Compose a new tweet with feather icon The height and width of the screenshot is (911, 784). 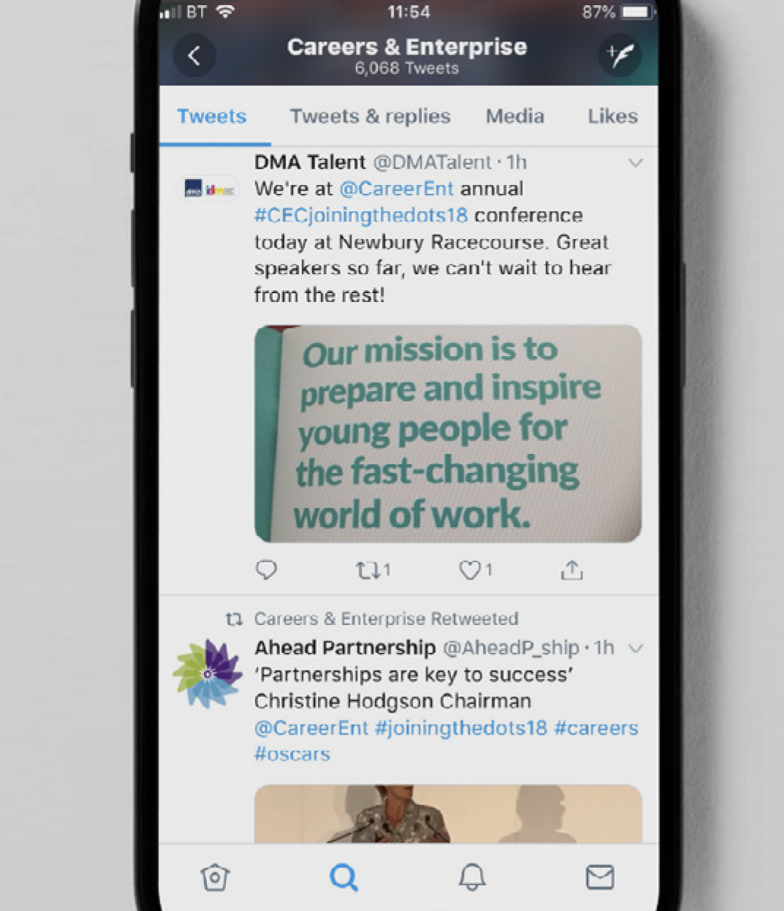pos(619,55)
